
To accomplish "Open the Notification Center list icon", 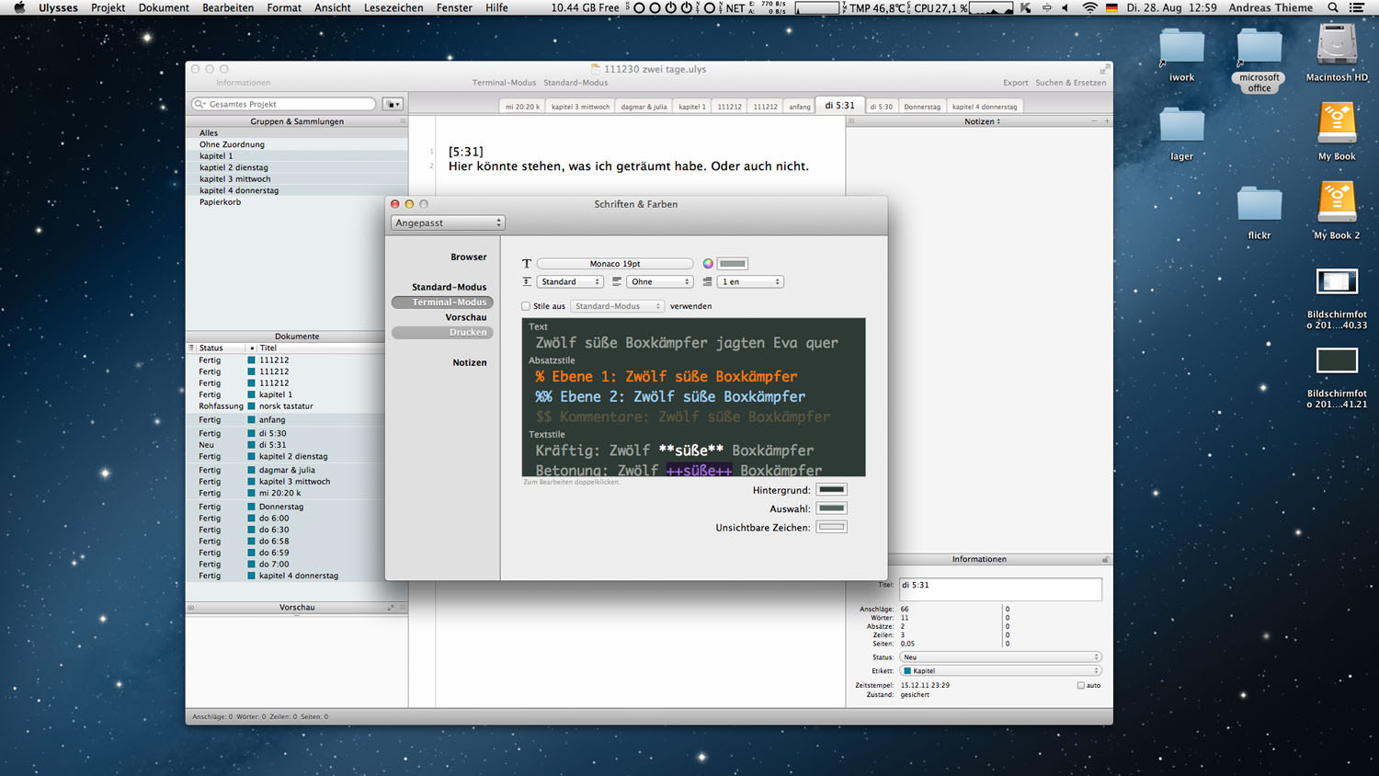I will (x=1356, y=7).
